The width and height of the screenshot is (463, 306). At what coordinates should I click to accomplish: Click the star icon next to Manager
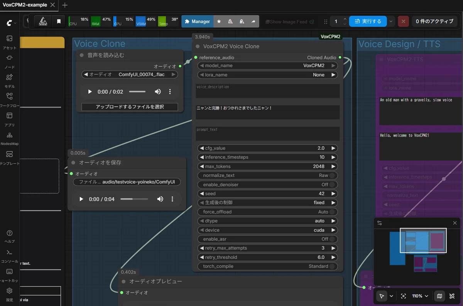click(x=219, y=22)
